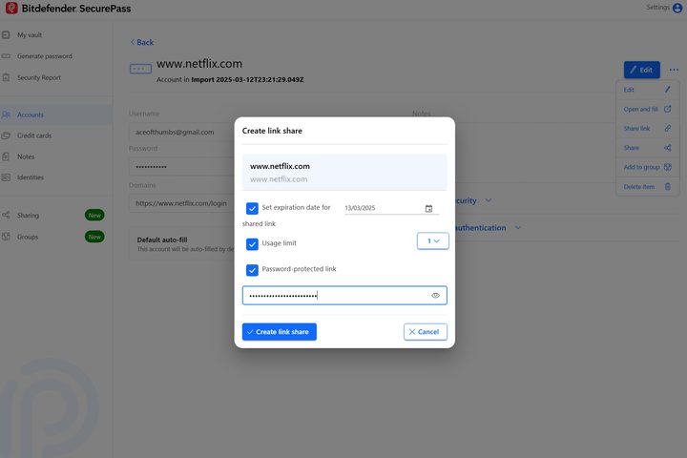687x458 pixels.
Task: Expand the authentication section chevron
Action: (x=518, y=228)
